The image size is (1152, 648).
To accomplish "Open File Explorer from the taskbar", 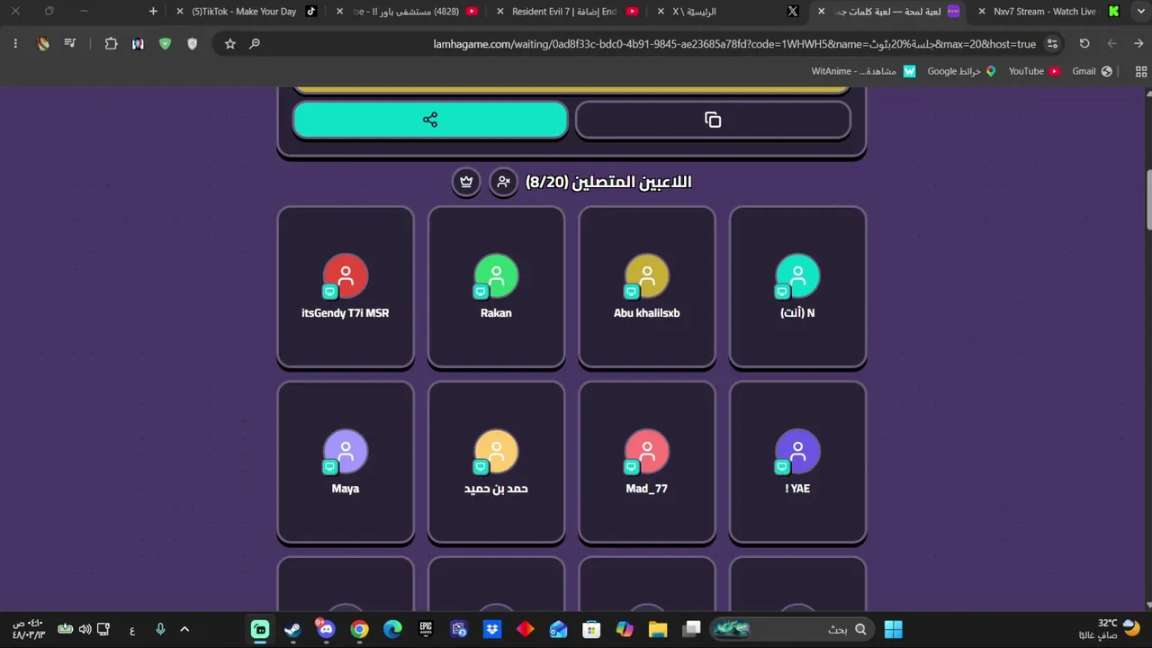I will point(658,629).
